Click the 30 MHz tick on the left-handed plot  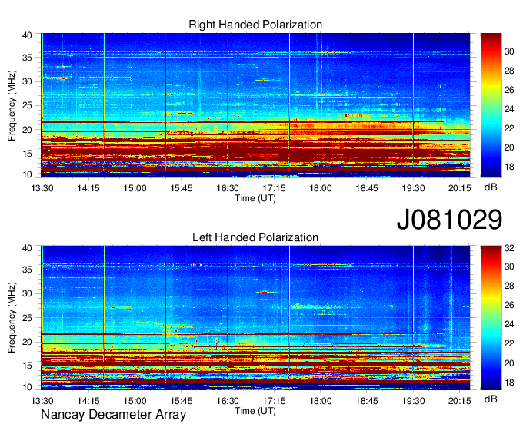pos(27,293)
